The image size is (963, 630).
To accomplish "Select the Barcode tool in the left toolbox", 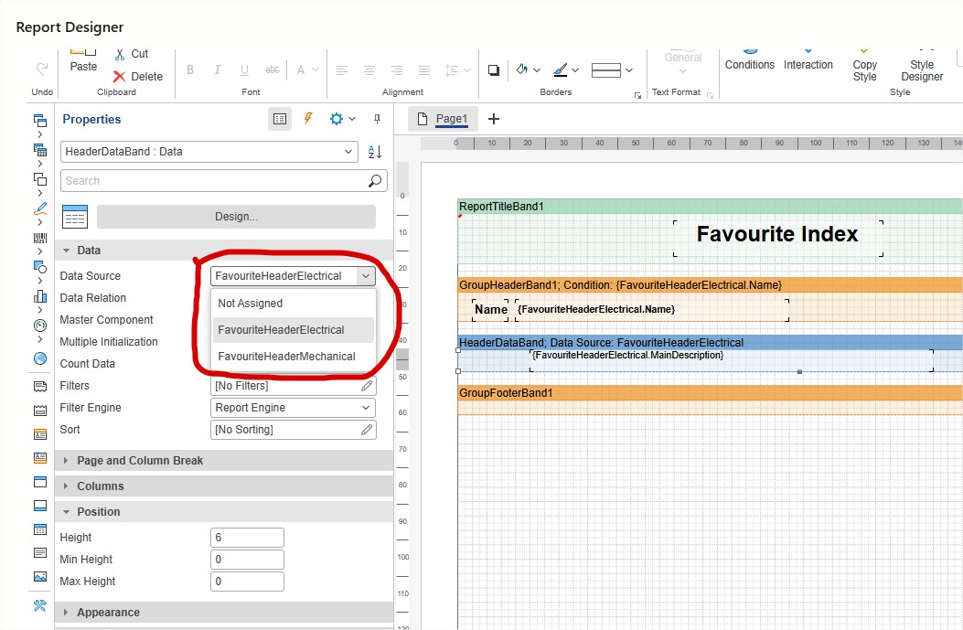I will [x=38, y=236].
